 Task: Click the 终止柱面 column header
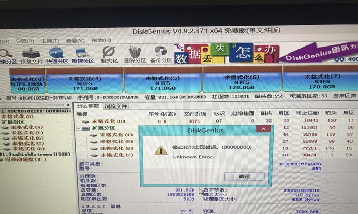click(307, 113)
